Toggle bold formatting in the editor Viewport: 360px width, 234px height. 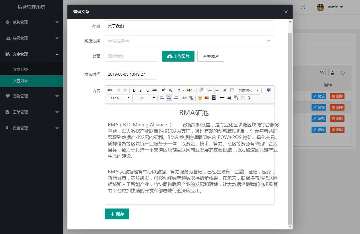coord(134,91)
